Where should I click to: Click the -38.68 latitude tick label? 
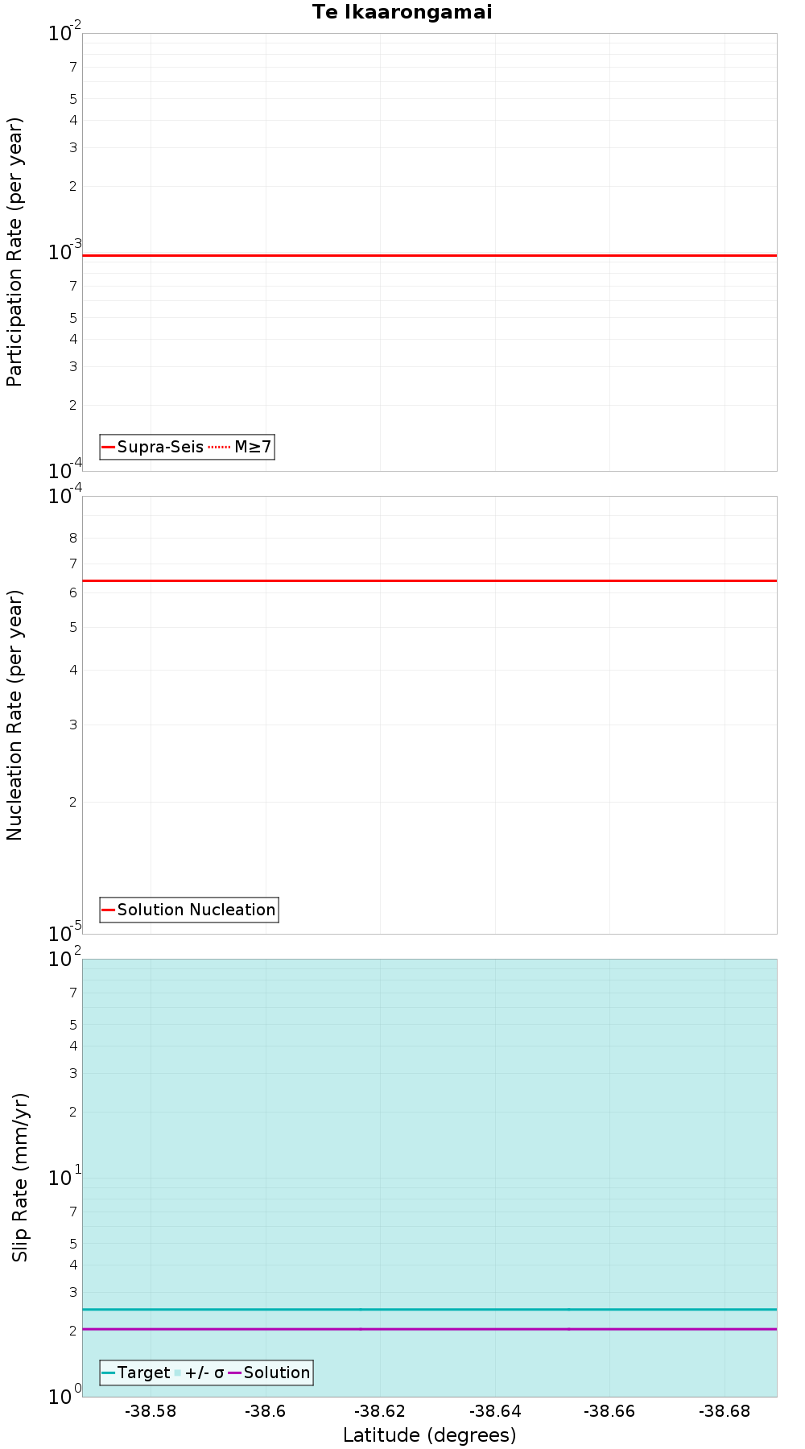[724, 1411]
